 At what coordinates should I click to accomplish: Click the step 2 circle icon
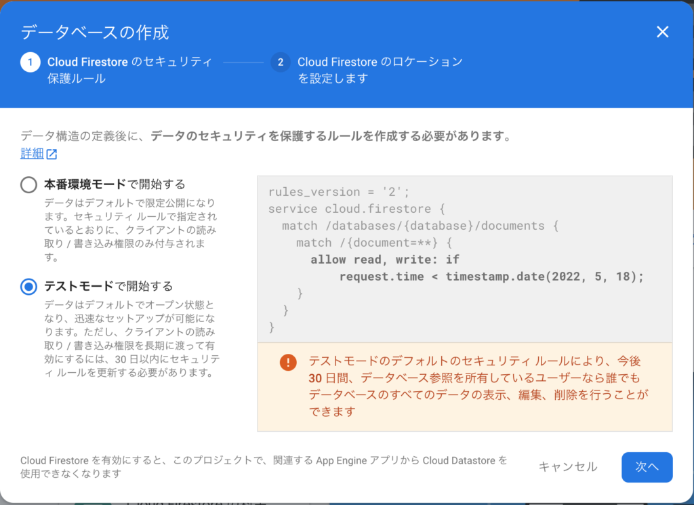click(280, 62)
